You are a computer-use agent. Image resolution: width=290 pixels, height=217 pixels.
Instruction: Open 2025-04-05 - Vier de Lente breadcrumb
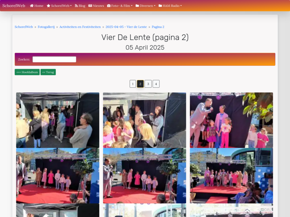pos(126,27)
